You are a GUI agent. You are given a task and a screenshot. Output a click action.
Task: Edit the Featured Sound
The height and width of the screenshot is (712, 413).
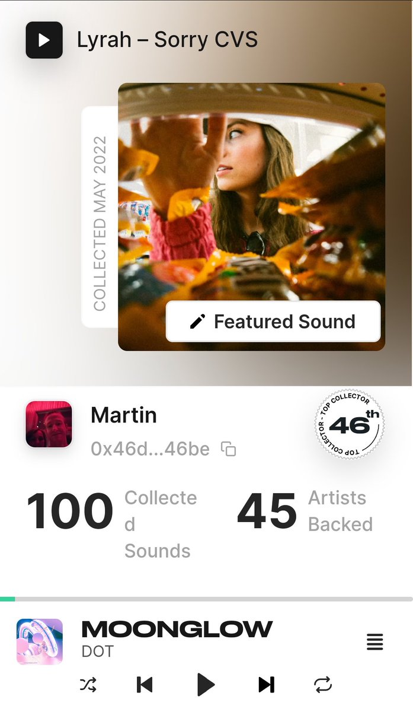click(273, 322)
